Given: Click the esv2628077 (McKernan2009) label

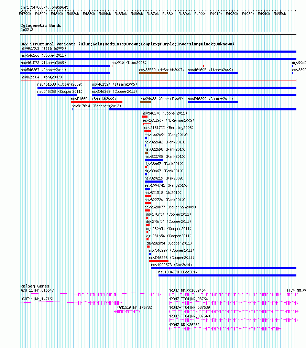Looking at the screenshot, I should (170, 207).
